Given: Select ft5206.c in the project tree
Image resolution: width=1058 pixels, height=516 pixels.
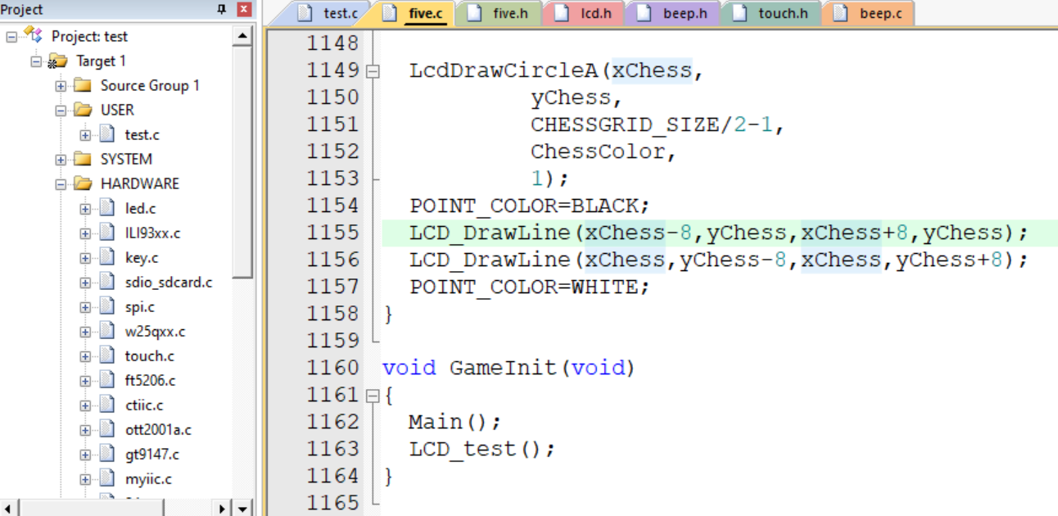Looking at the screenshot, I should pyautogui.click(x=150, y=381).
